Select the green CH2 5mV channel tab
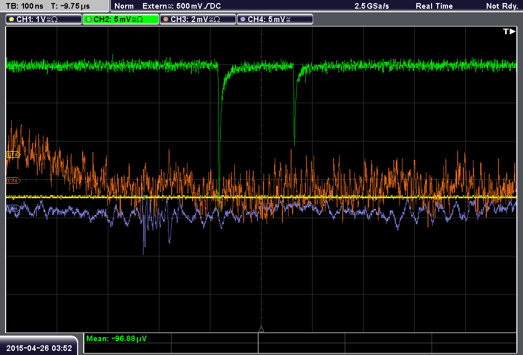The height and width of the screenshot is (355, 523). tap(121, 19)
